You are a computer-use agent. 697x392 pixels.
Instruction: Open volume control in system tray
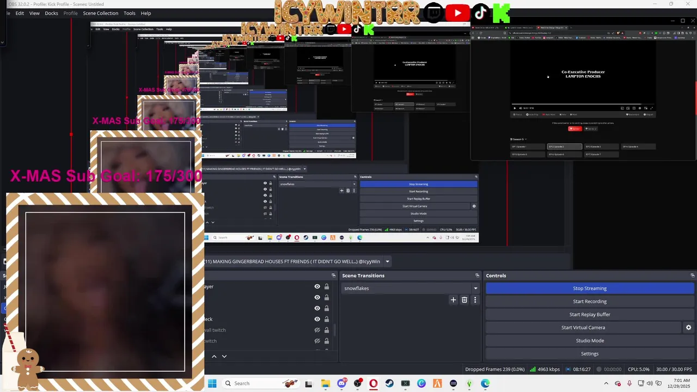click(650, 384)
